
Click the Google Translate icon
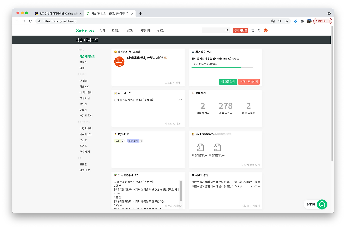pyautogui.click(x=273, y=21)
